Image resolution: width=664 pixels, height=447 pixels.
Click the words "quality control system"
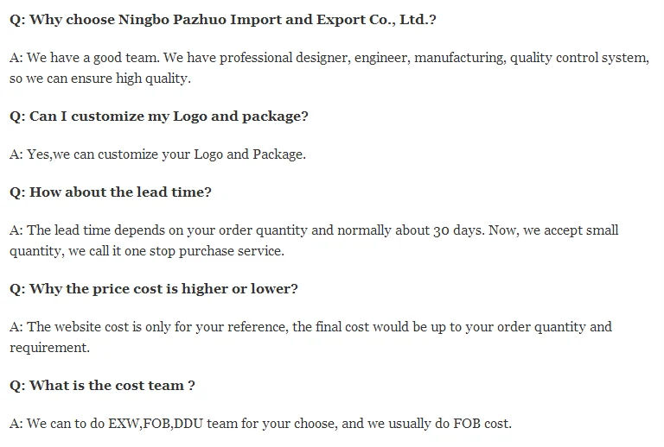(x=578, y=58)
